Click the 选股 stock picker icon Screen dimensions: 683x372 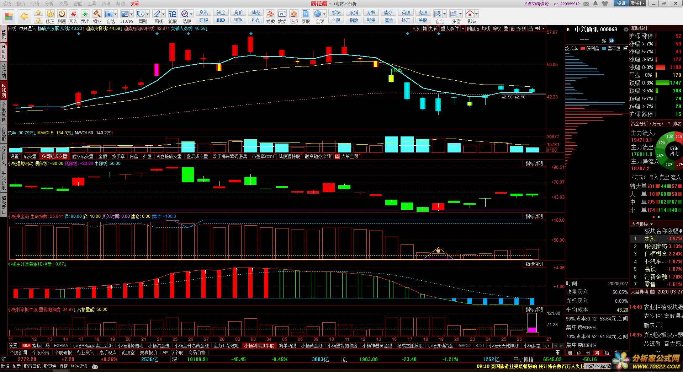185,14
